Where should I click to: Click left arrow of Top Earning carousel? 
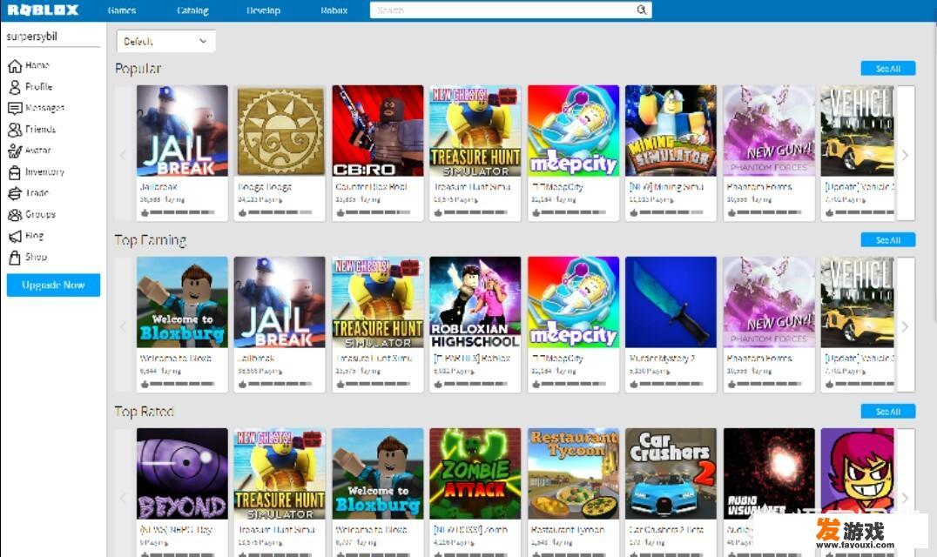[x=123, y=326]
